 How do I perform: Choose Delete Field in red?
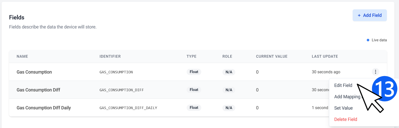tap(346, 119)
